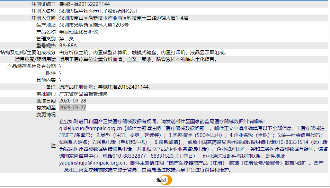Select approval date 2020-09-28

pos(73,101)
